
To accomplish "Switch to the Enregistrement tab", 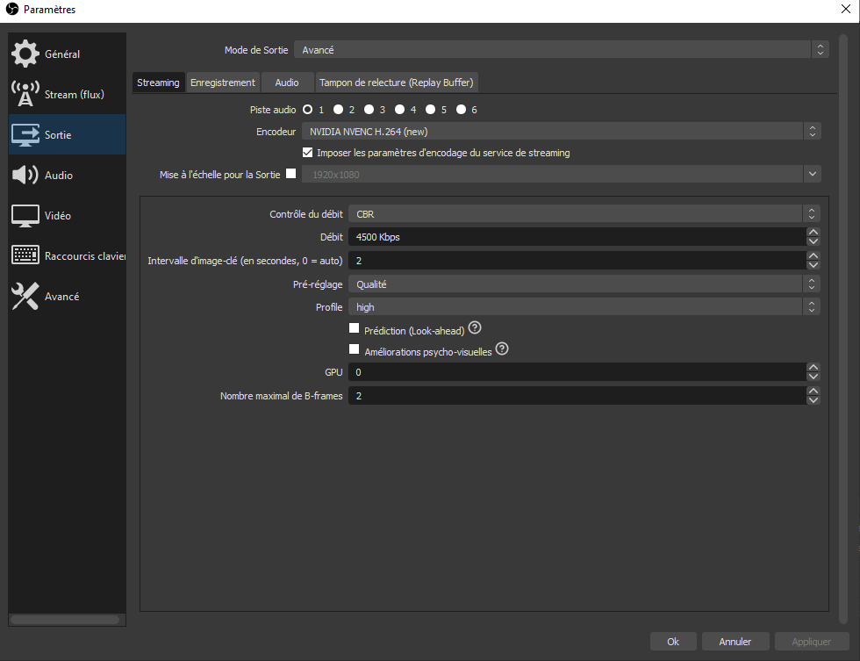I will coord(223,83).
